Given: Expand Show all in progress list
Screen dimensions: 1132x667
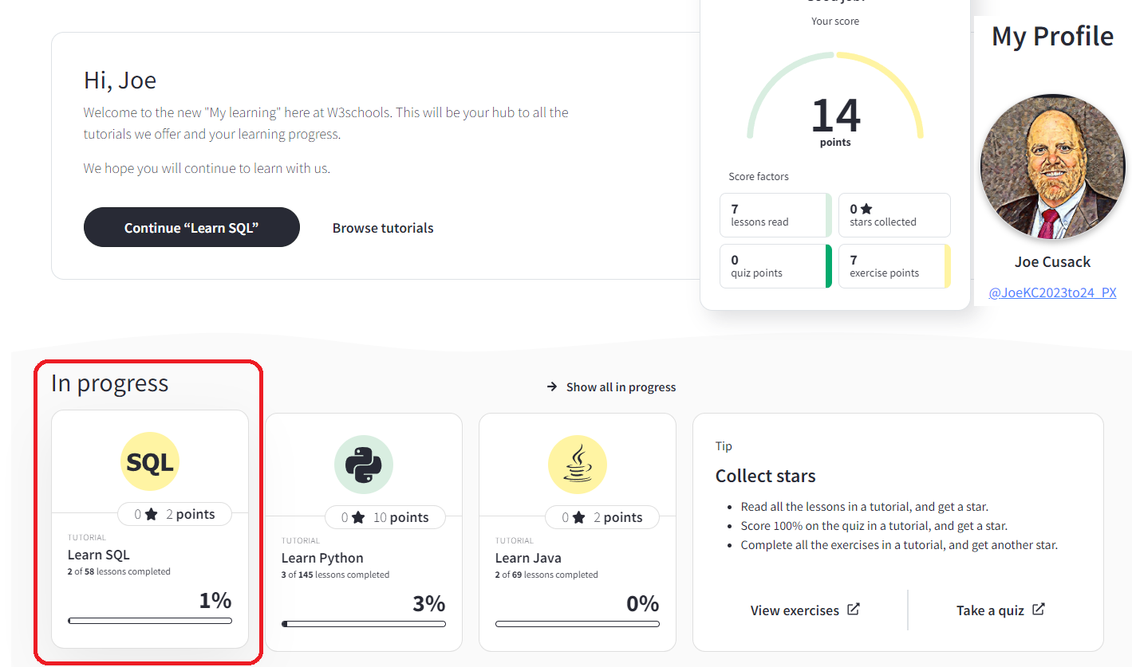Looking at the screenshot, I should [x=621, y=386].
